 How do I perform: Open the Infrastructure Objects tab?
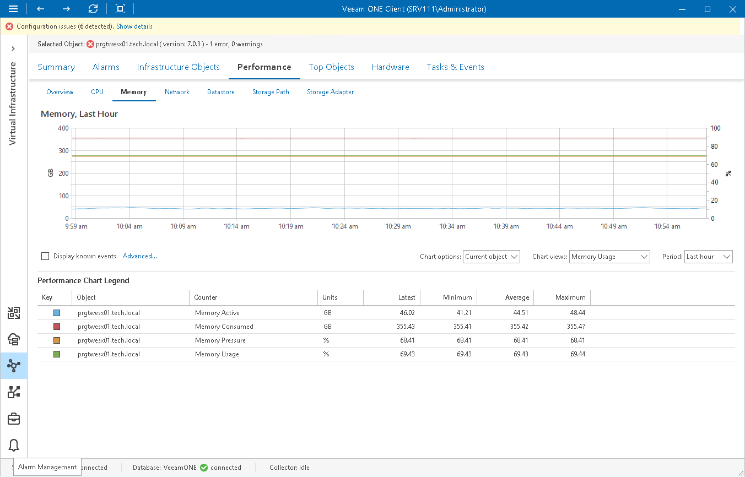pos(179,67)
